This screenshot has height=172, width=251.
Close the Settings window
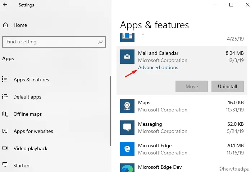(x=248, y=5)
